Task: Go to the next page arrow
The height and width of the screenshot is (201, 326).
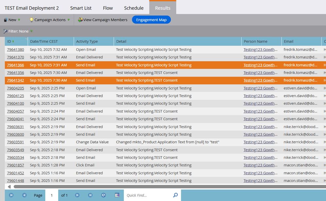Action: pos(77,195)
